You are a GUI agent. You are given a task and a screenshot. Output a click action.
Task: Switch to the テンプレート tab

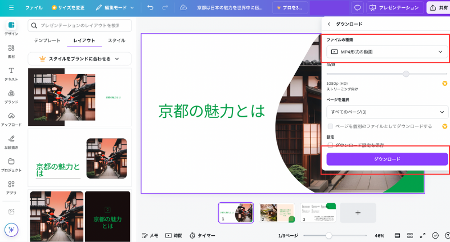click(x=47, y=40)
